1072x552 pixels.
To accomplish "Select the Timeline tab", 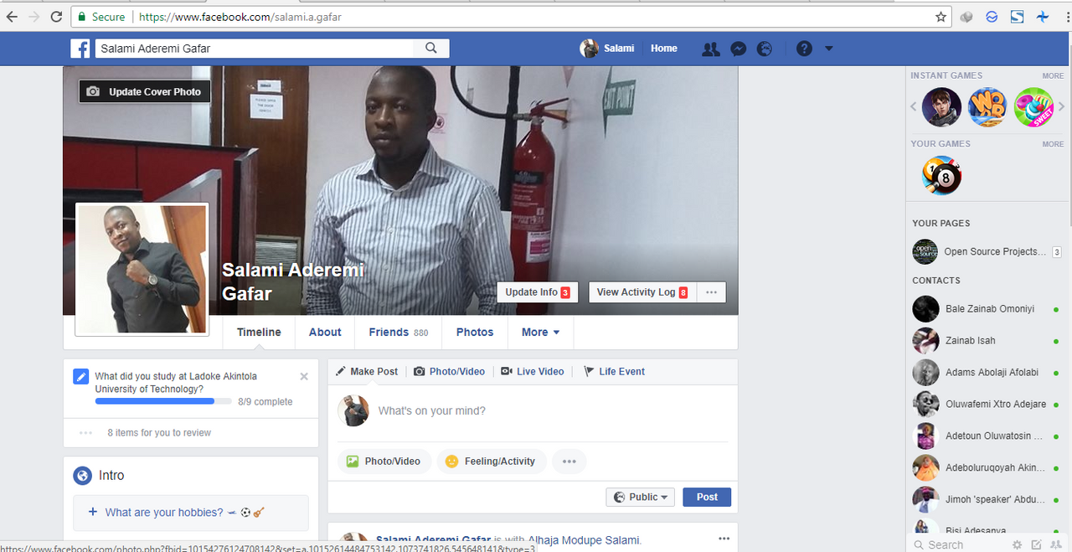I will point(259,333).
